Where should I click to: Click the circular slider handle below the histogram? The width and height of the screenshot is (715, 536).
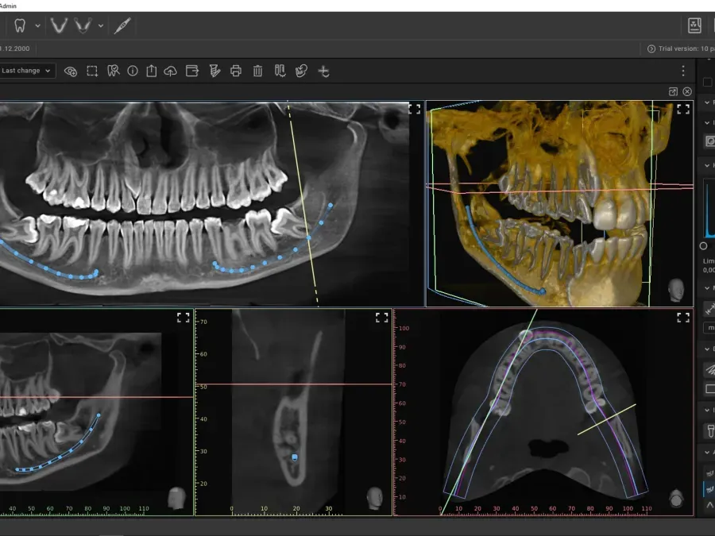click(704, 245)
